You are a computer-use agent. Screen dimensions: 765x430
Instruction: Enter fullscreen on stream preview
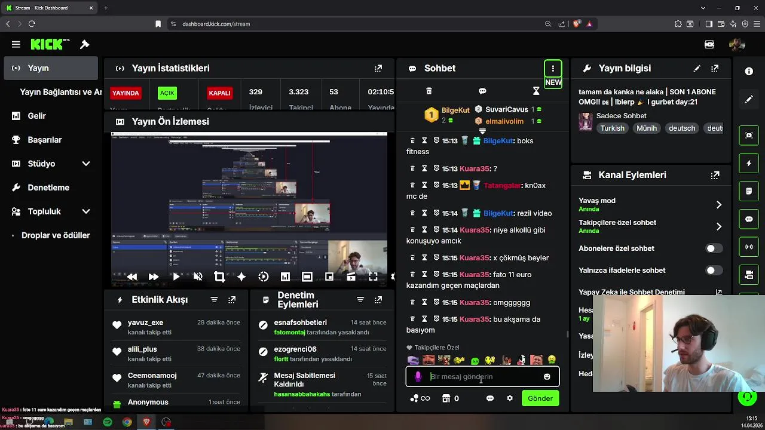point(373,277)
